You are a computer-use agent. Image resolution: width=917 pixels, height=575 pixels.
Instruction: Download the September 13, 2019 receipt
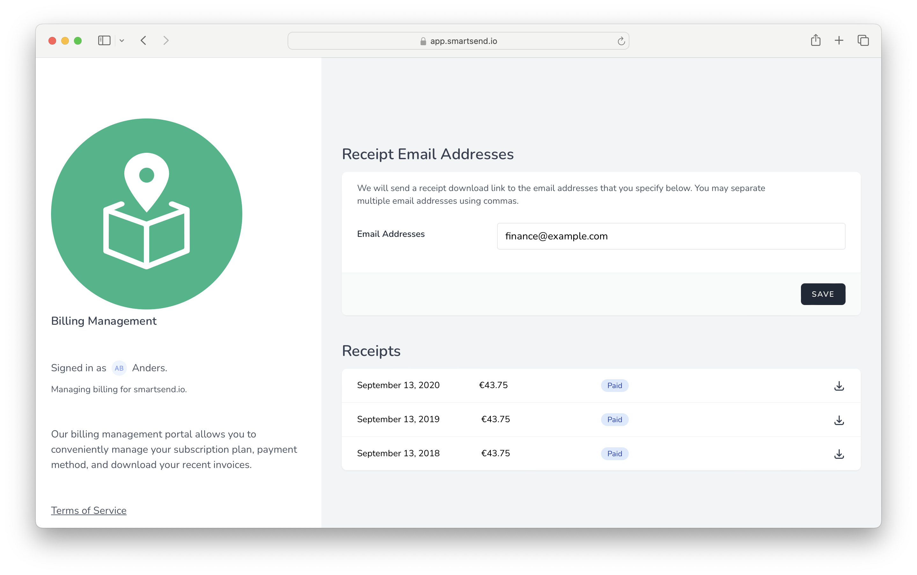coord(839,420)
